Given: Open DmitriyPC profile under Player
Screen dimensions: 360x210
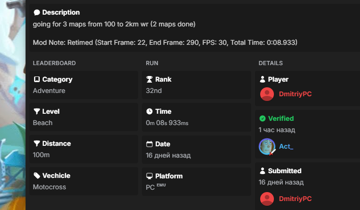Looking at the screenshot, I should click(295, 94).
